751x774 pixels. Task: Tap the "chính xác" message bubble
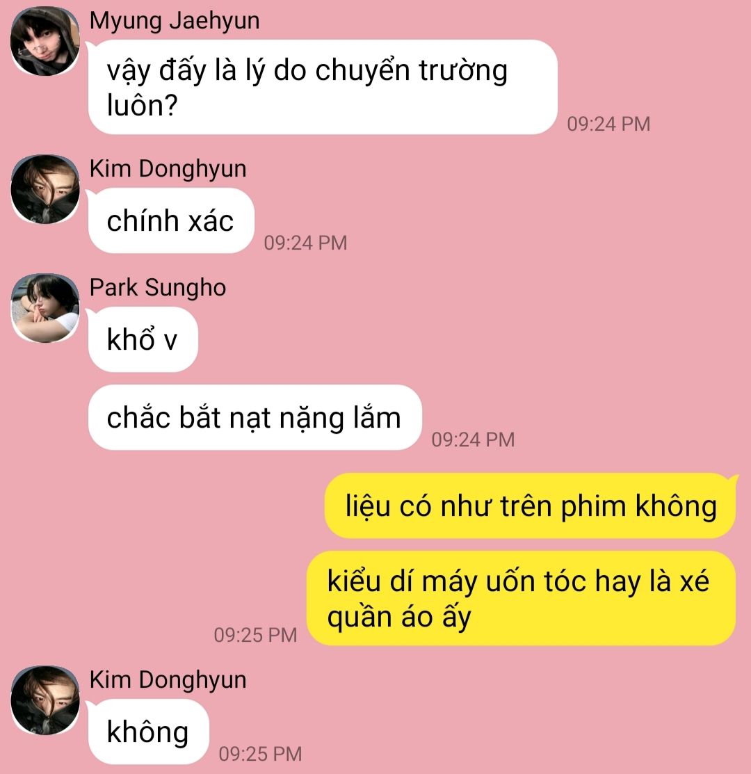pyautogui.click(x=171, y=220)
